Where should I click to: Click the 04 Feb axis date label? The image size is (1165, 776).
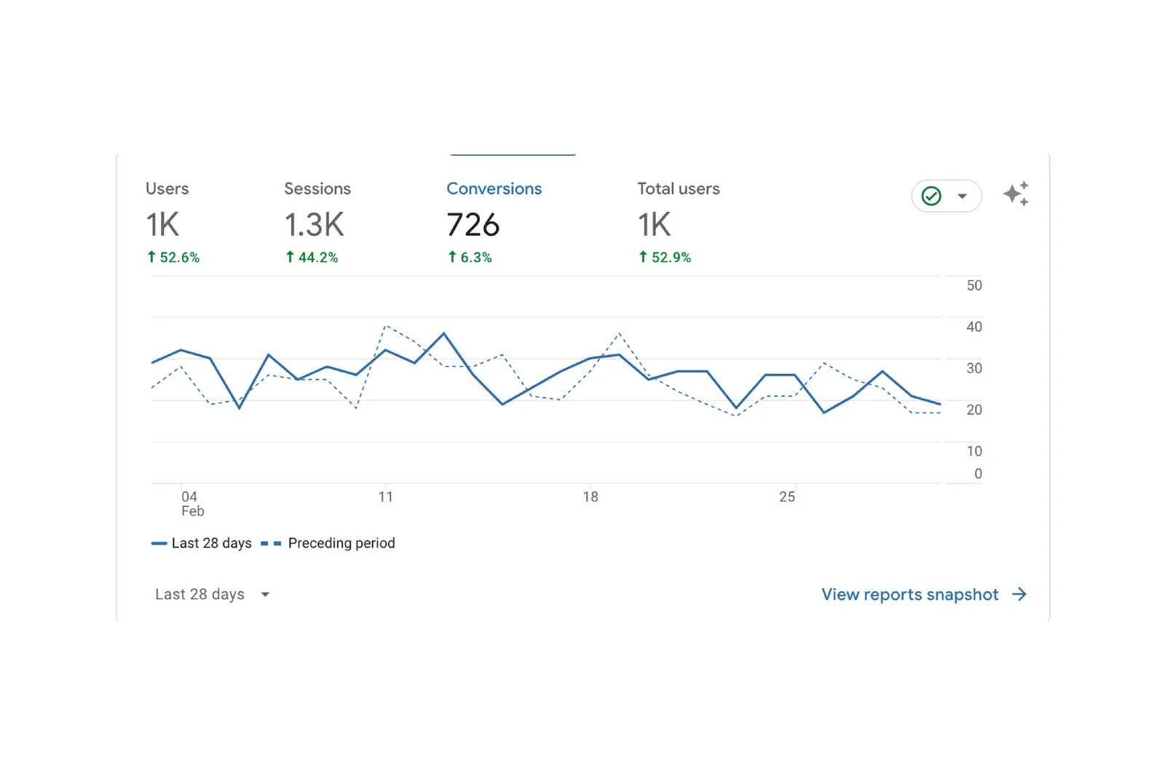coord(192,504)
